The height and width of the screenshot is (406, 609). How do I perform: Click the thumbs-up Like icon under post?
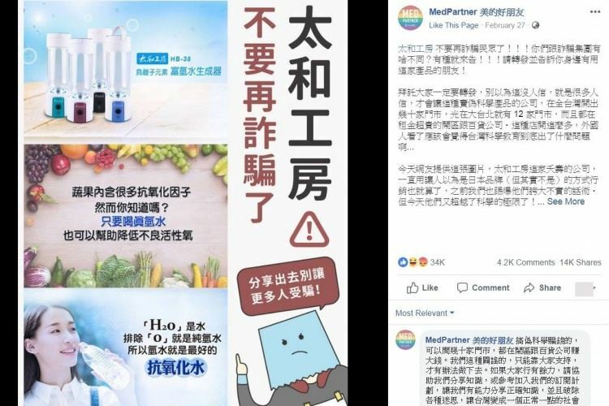point(412,288)
